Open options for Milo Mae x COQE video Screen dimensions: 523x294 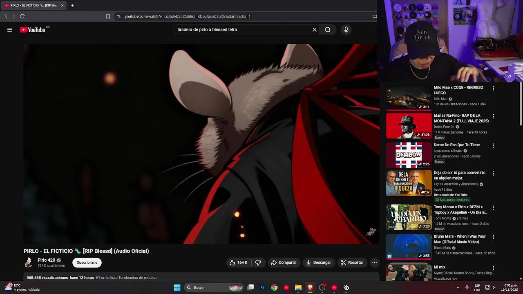493,88
